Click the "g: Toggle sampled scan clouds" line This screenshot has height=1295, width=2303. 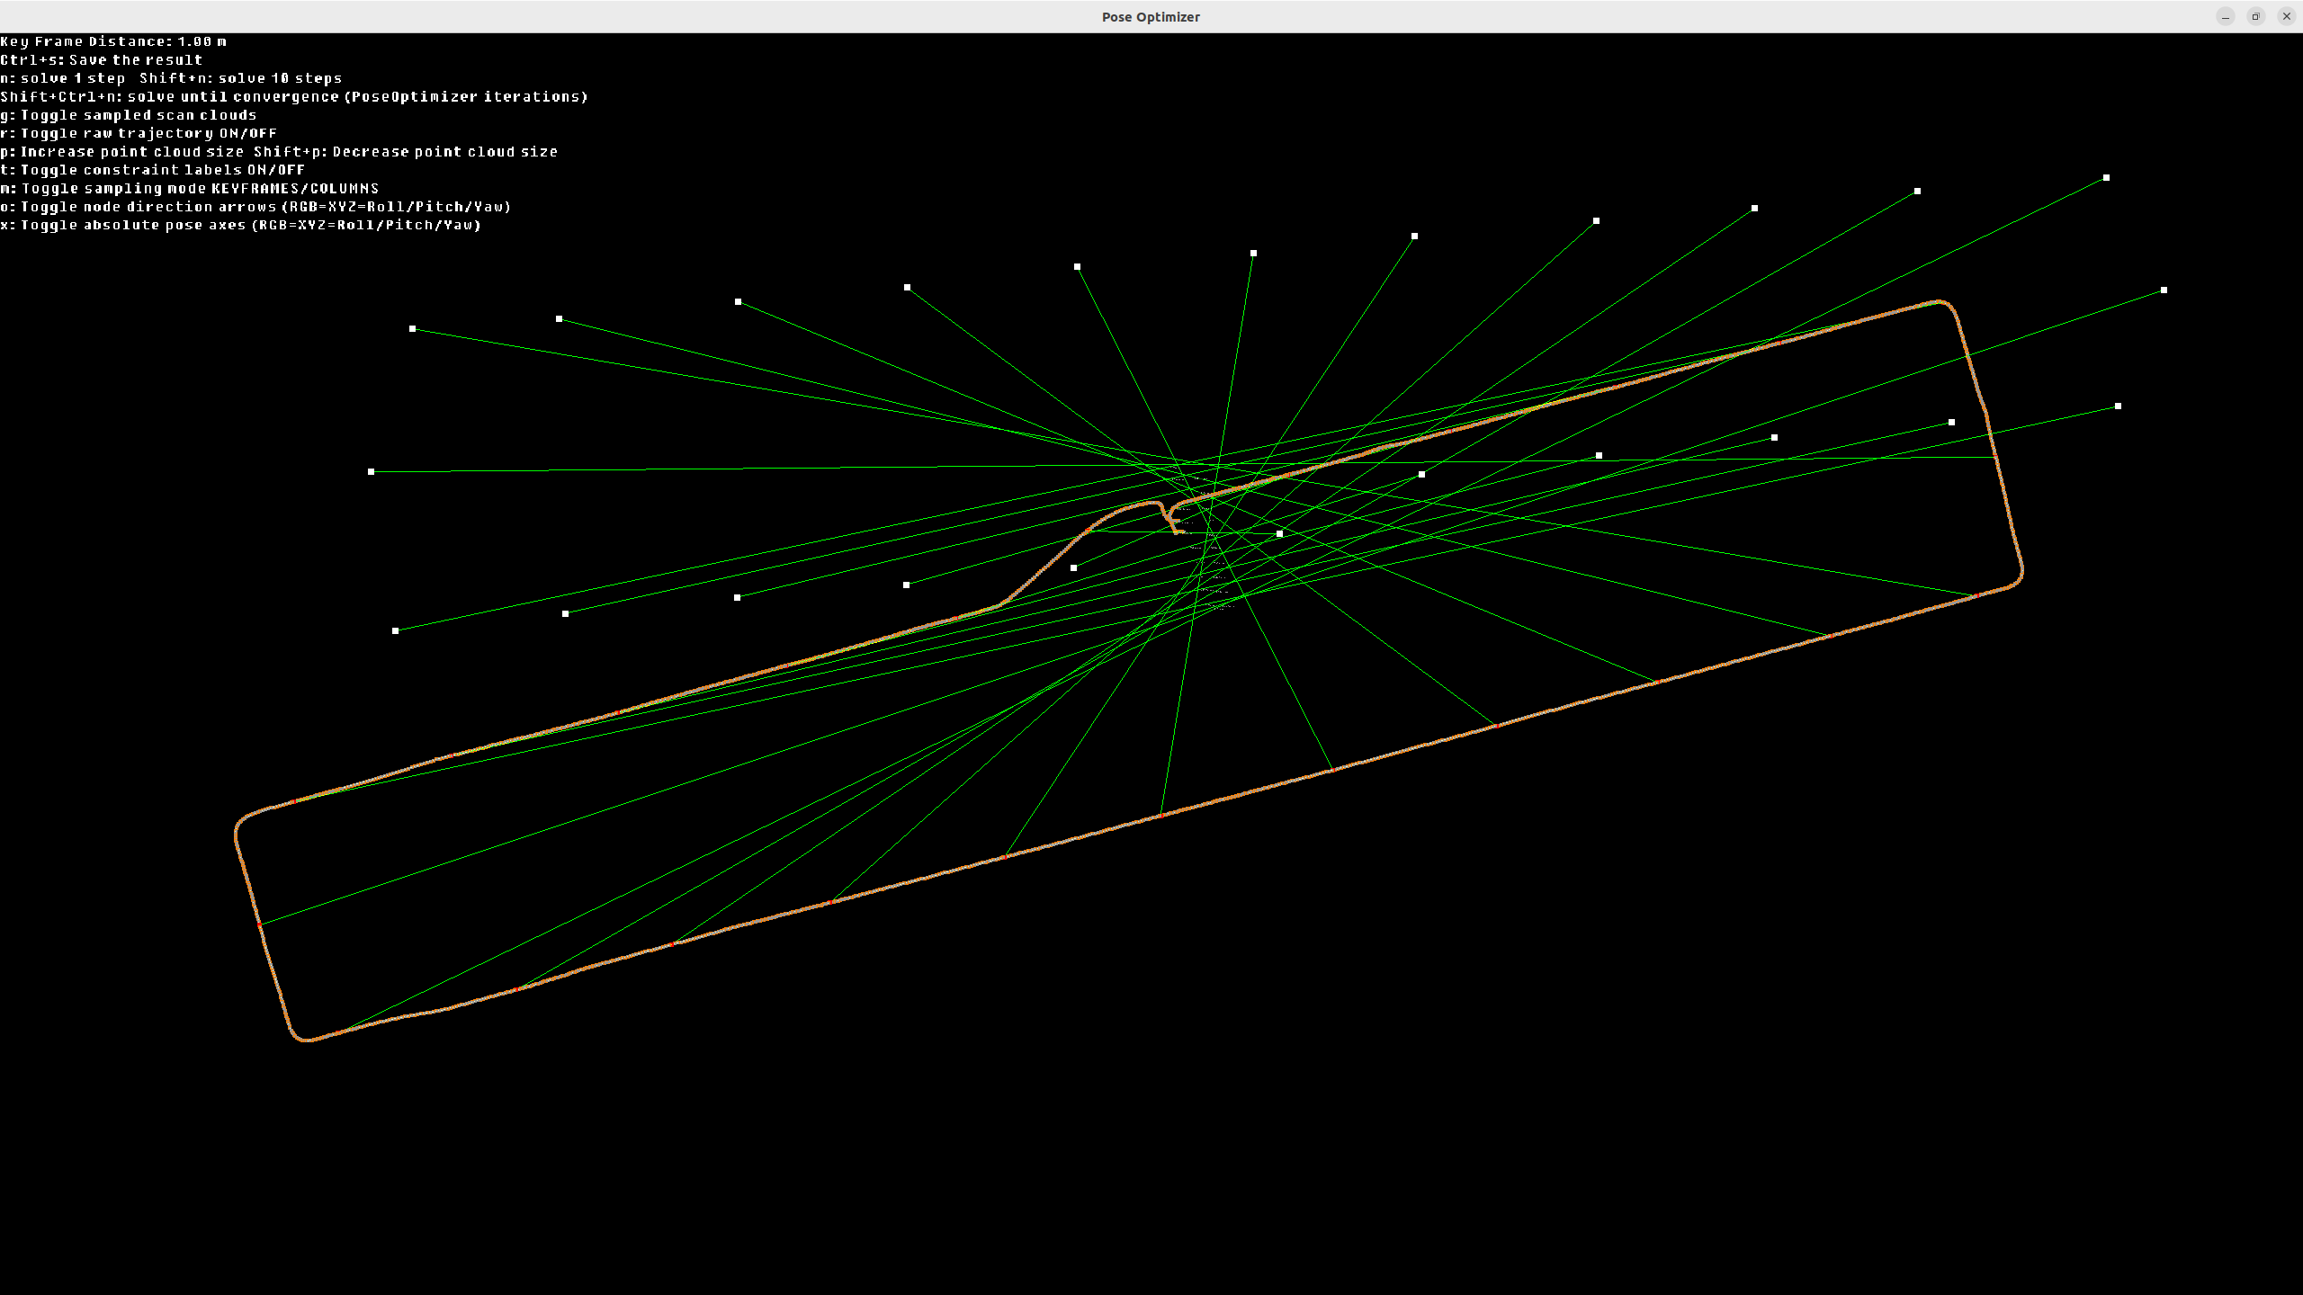pos(129,115)
